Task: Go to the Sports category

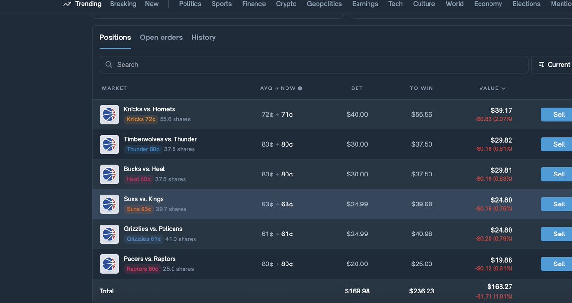Action: pyautogui.click(x=222, y=4)
